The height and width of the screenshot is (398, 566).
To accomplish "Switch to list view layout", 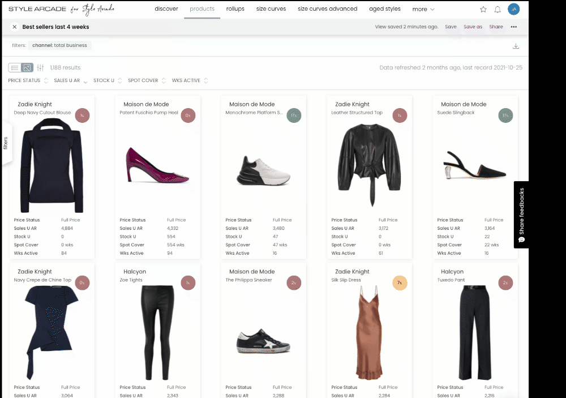I will [x=15, y=67].
